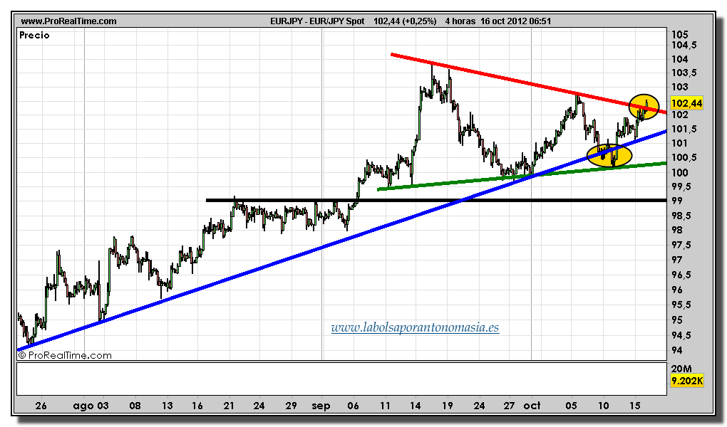Image resolution: width=727 pixels, height=427 pixels.
Task: Click the 105 price axis label
Action: coord(680,35)
